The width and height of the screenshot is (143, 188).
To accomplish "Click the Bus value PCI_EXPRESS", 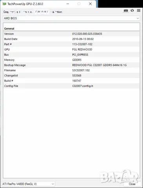I will click(80, 55).
